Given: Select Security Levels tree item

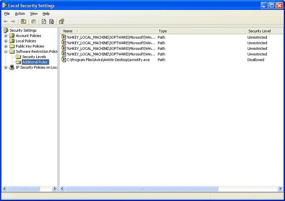Looking at the screenshot, I should [x=34, y=57].
